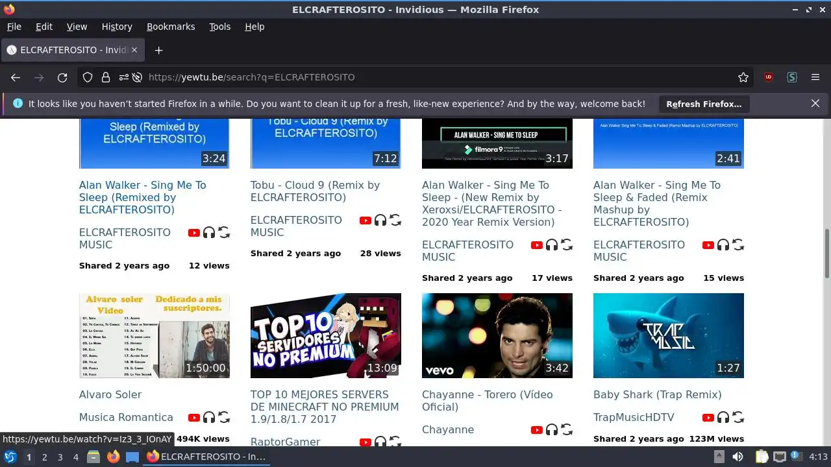Click switch instance icon beside Musica Romantica
This screenshot has width=831, height=467.
pyautogui.click(x=224, y=417)
